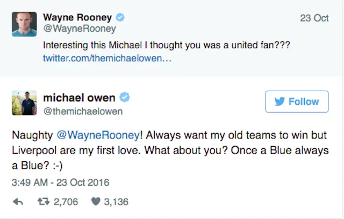Screen dimensions: 344x219
Task: Open the michael owen display name
Action: 79,98
